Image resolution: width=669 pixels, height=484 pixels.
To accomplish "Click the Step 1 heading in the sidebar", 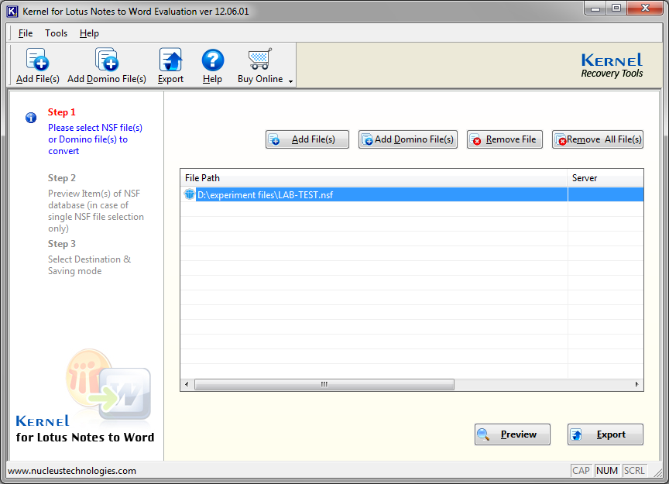I will point(61,112).
